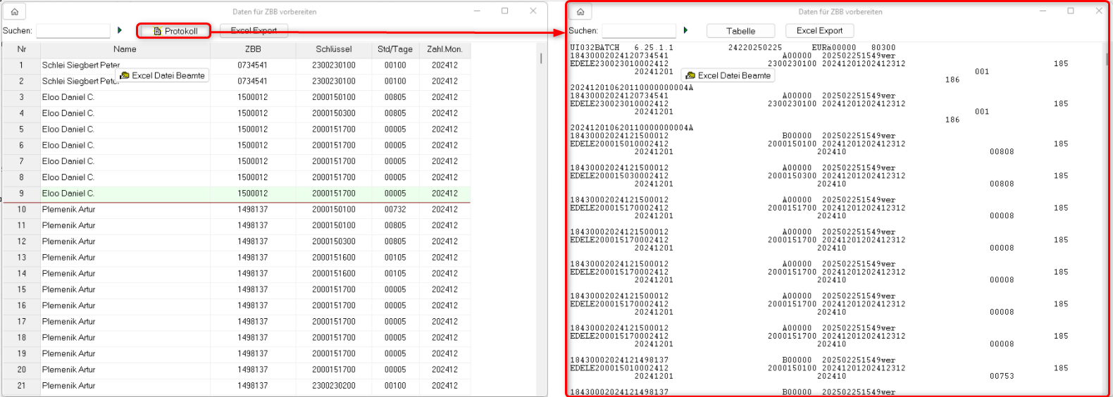Click the table's vertical scrollbar in left window

coord(541,59)
